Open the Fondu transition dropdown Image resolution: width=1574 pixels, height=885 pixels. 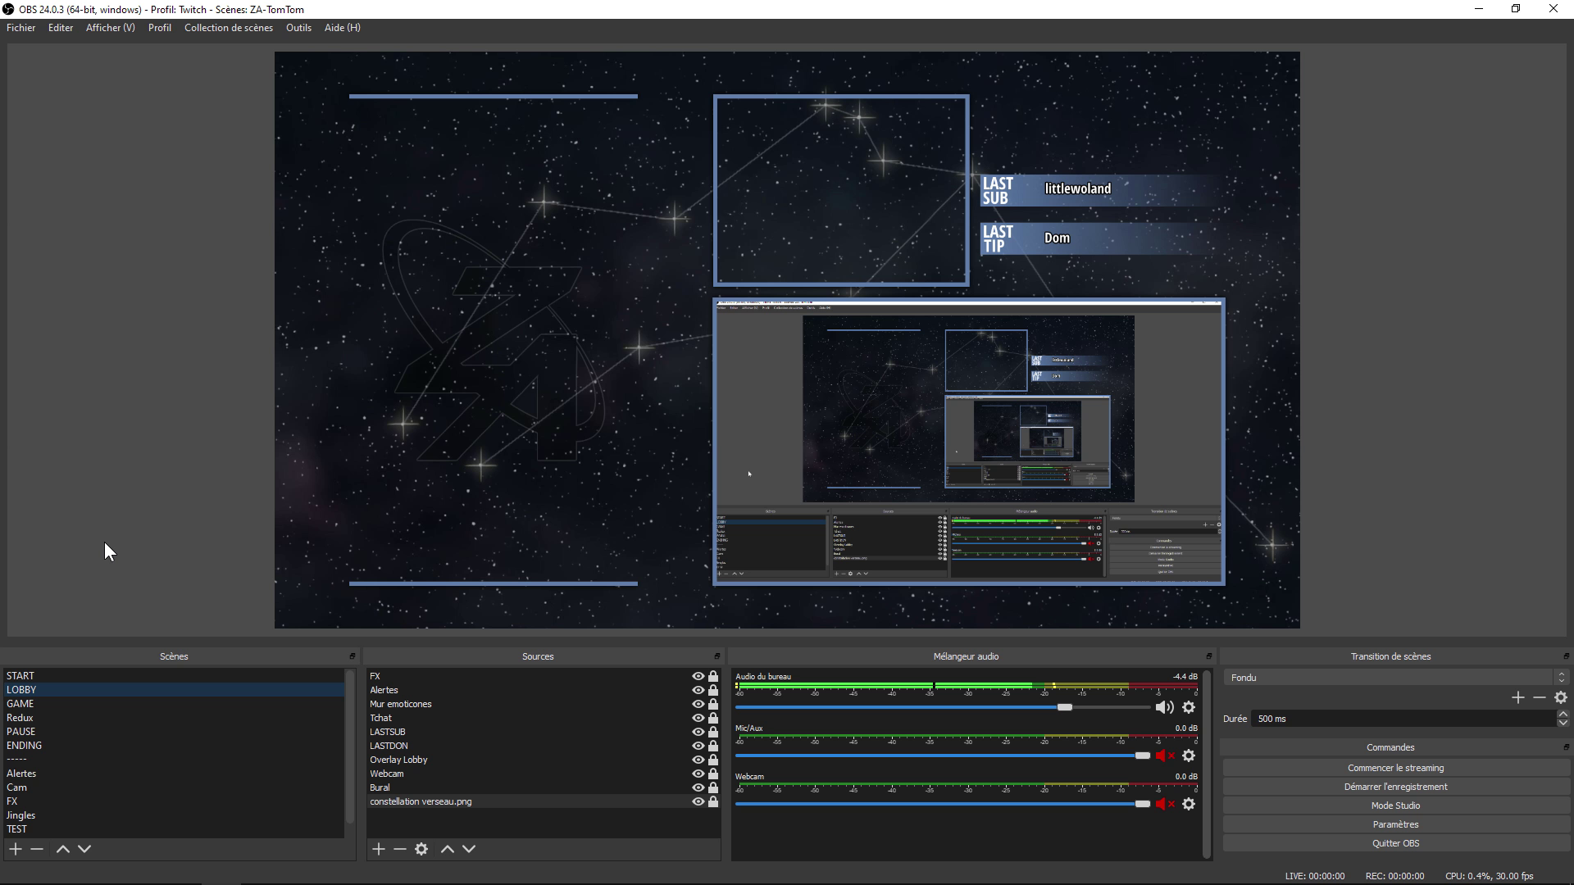pos(1395,678)
